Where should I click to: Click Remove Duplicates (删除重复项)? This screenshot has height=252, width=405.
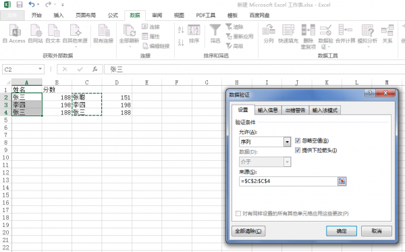(x=308, y=36)
